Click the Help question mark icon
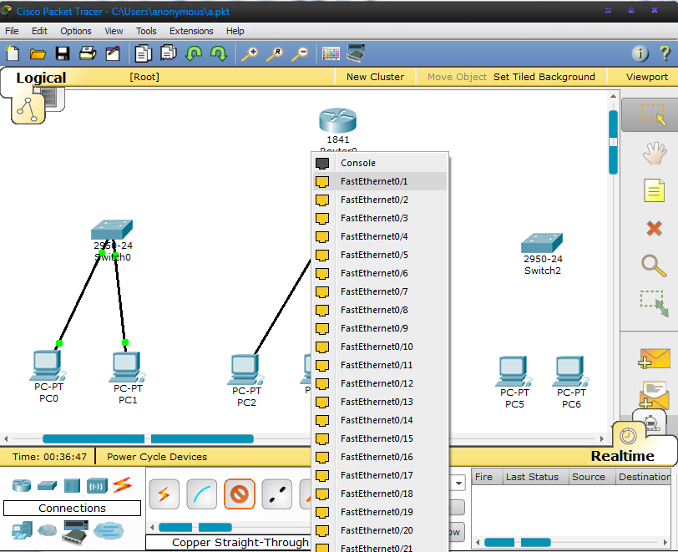Screen dimensions: 678x552 coord(665,53)
